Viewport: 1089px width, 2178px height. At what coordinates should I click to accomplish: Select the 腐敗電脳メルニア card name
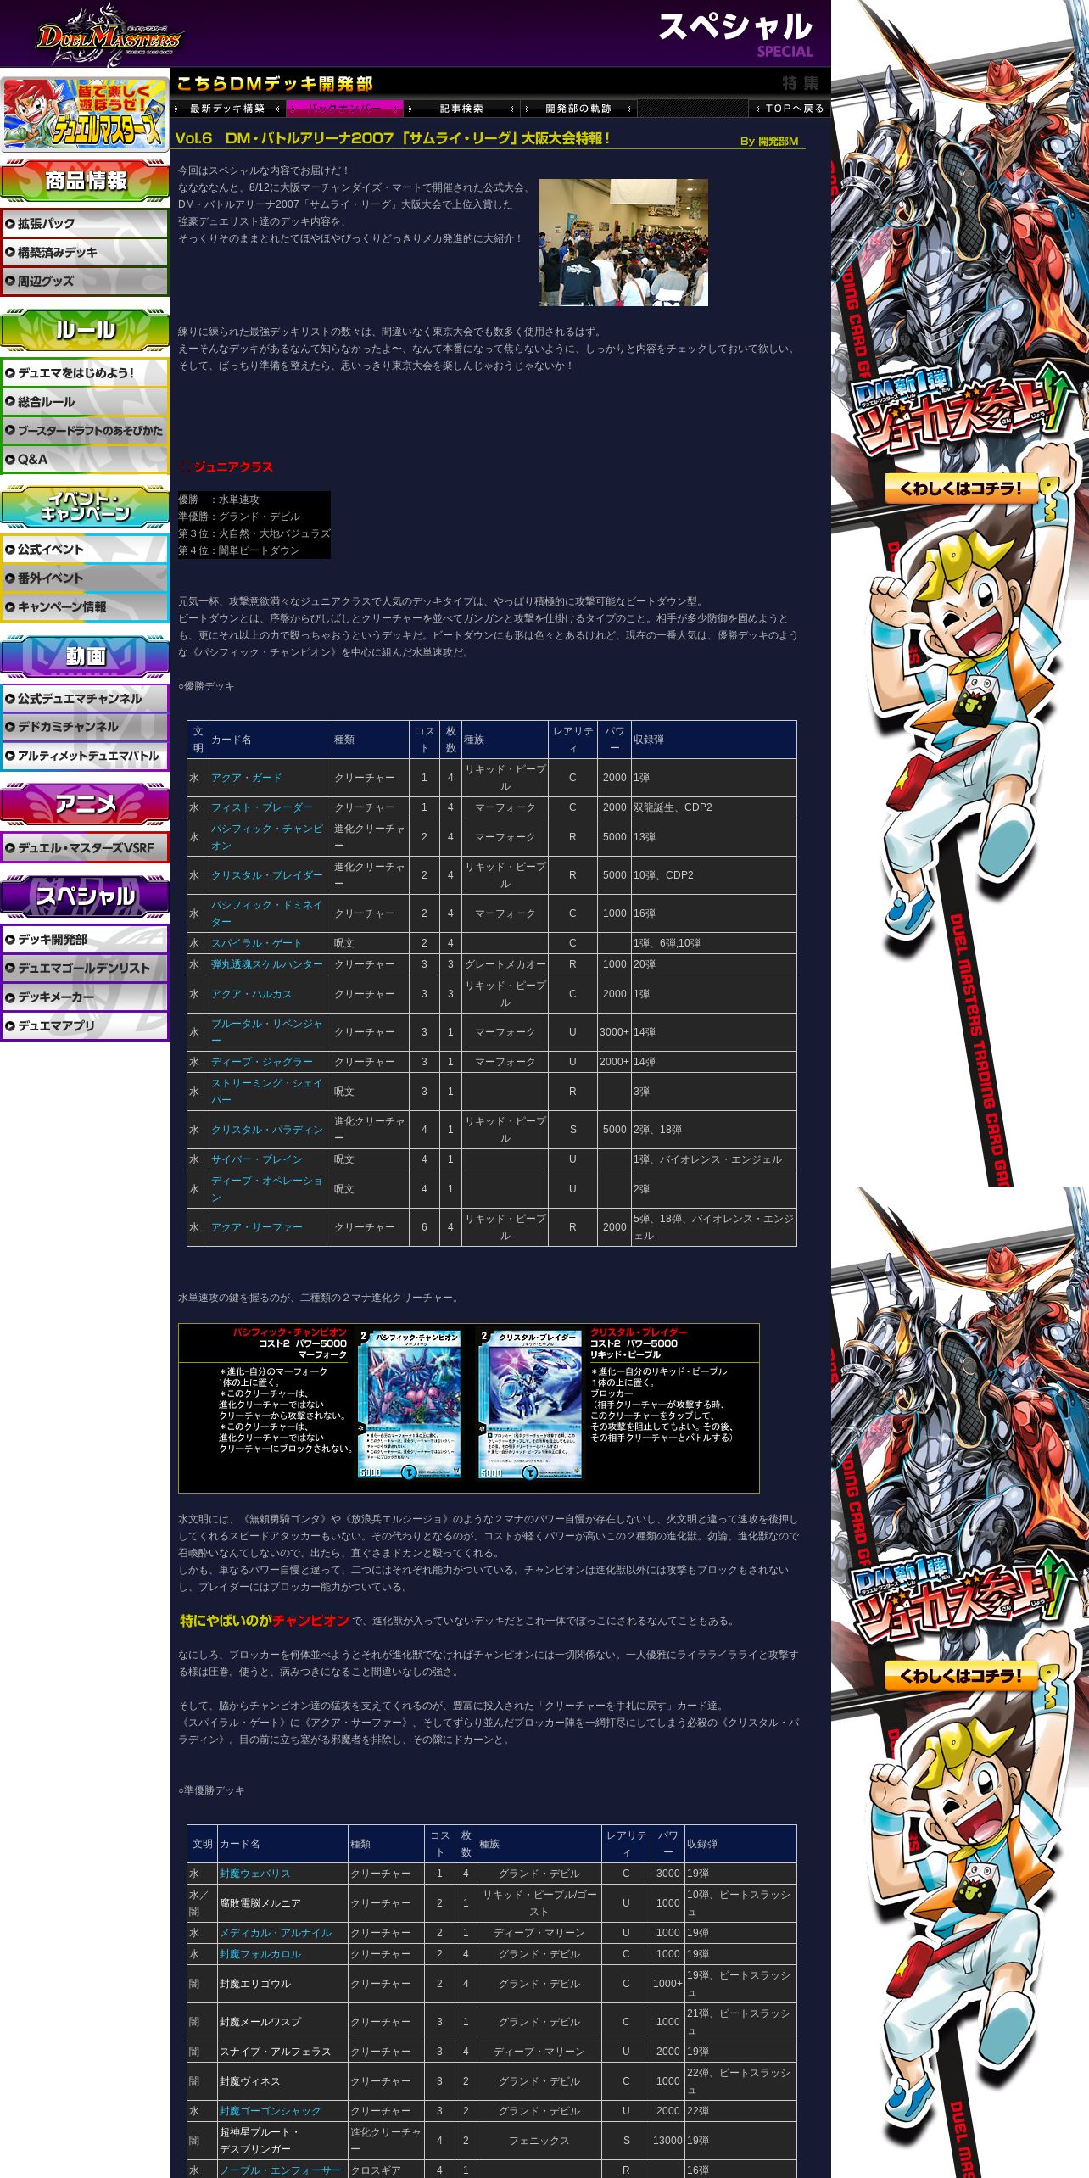[260, 1903]
